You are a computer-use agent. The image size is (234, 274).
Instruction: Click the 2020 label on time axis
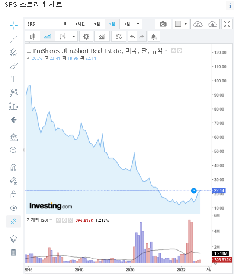point(130,270)
